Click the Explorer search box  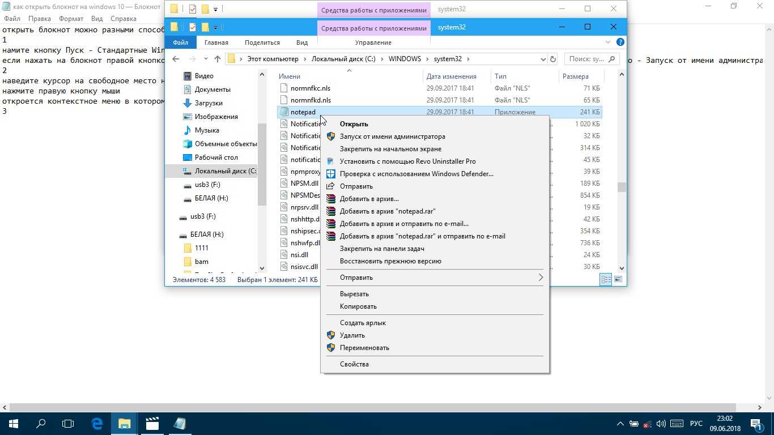click(592, 59)
